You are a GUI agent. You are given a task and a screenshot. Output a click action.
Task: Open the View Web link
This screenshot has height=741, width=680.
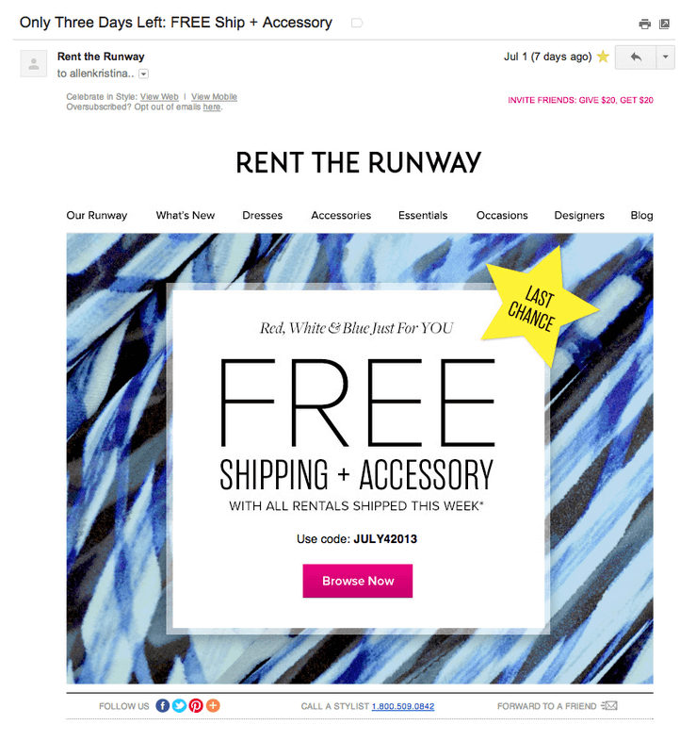point(159,97)
